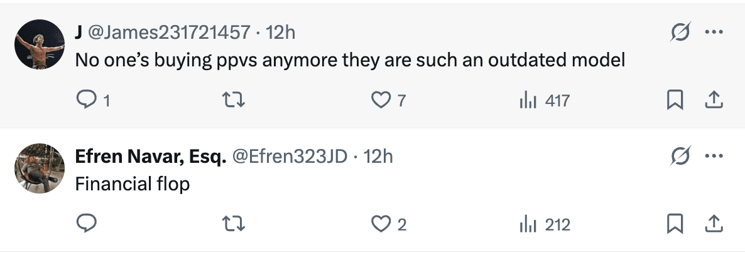Like the Financial flop tweet
This screenshot has height=253, width=745.
(x=381, y=224)
